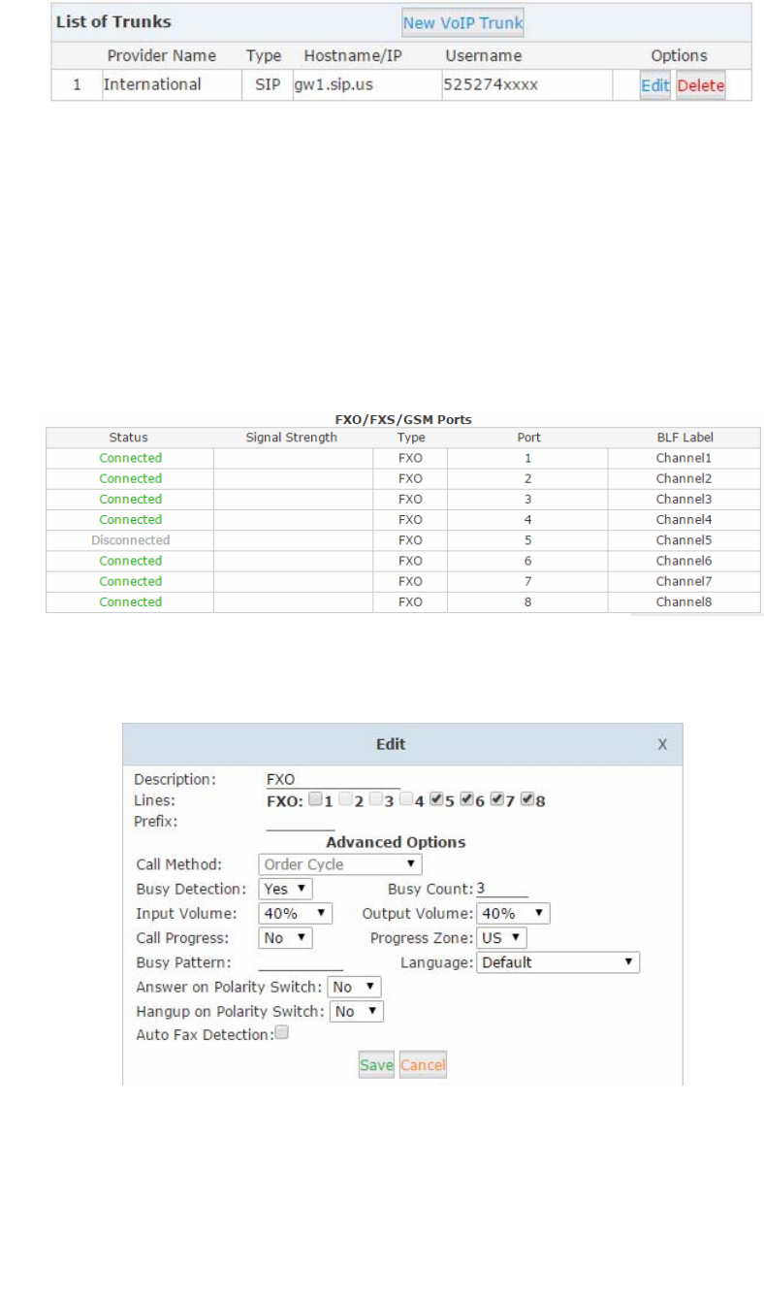Check FXO line 2 checkbox
Screen dimensions: 764x1300
(346, 800)
